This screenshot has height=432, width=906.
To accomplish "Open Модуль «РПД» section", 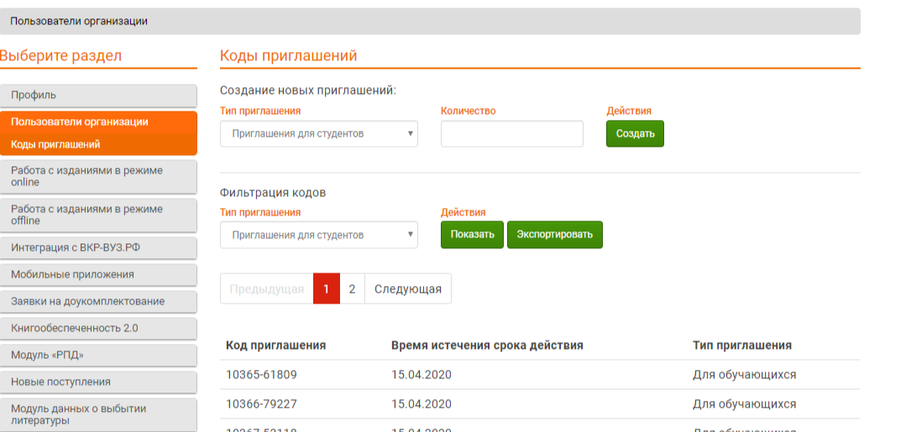I will (x=98, y=355).
